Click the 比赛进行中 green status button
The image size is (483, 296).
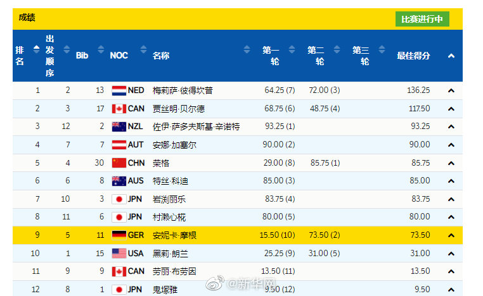422,19
